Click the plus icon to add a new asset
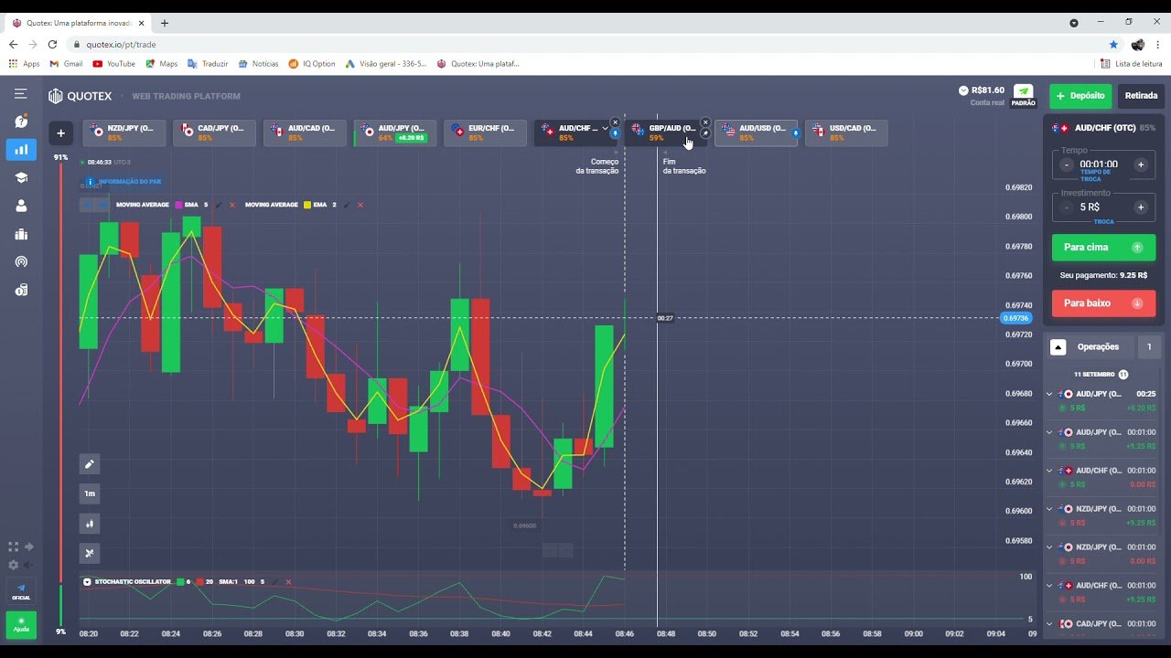1171x658 pixels. tap(60, 133)
